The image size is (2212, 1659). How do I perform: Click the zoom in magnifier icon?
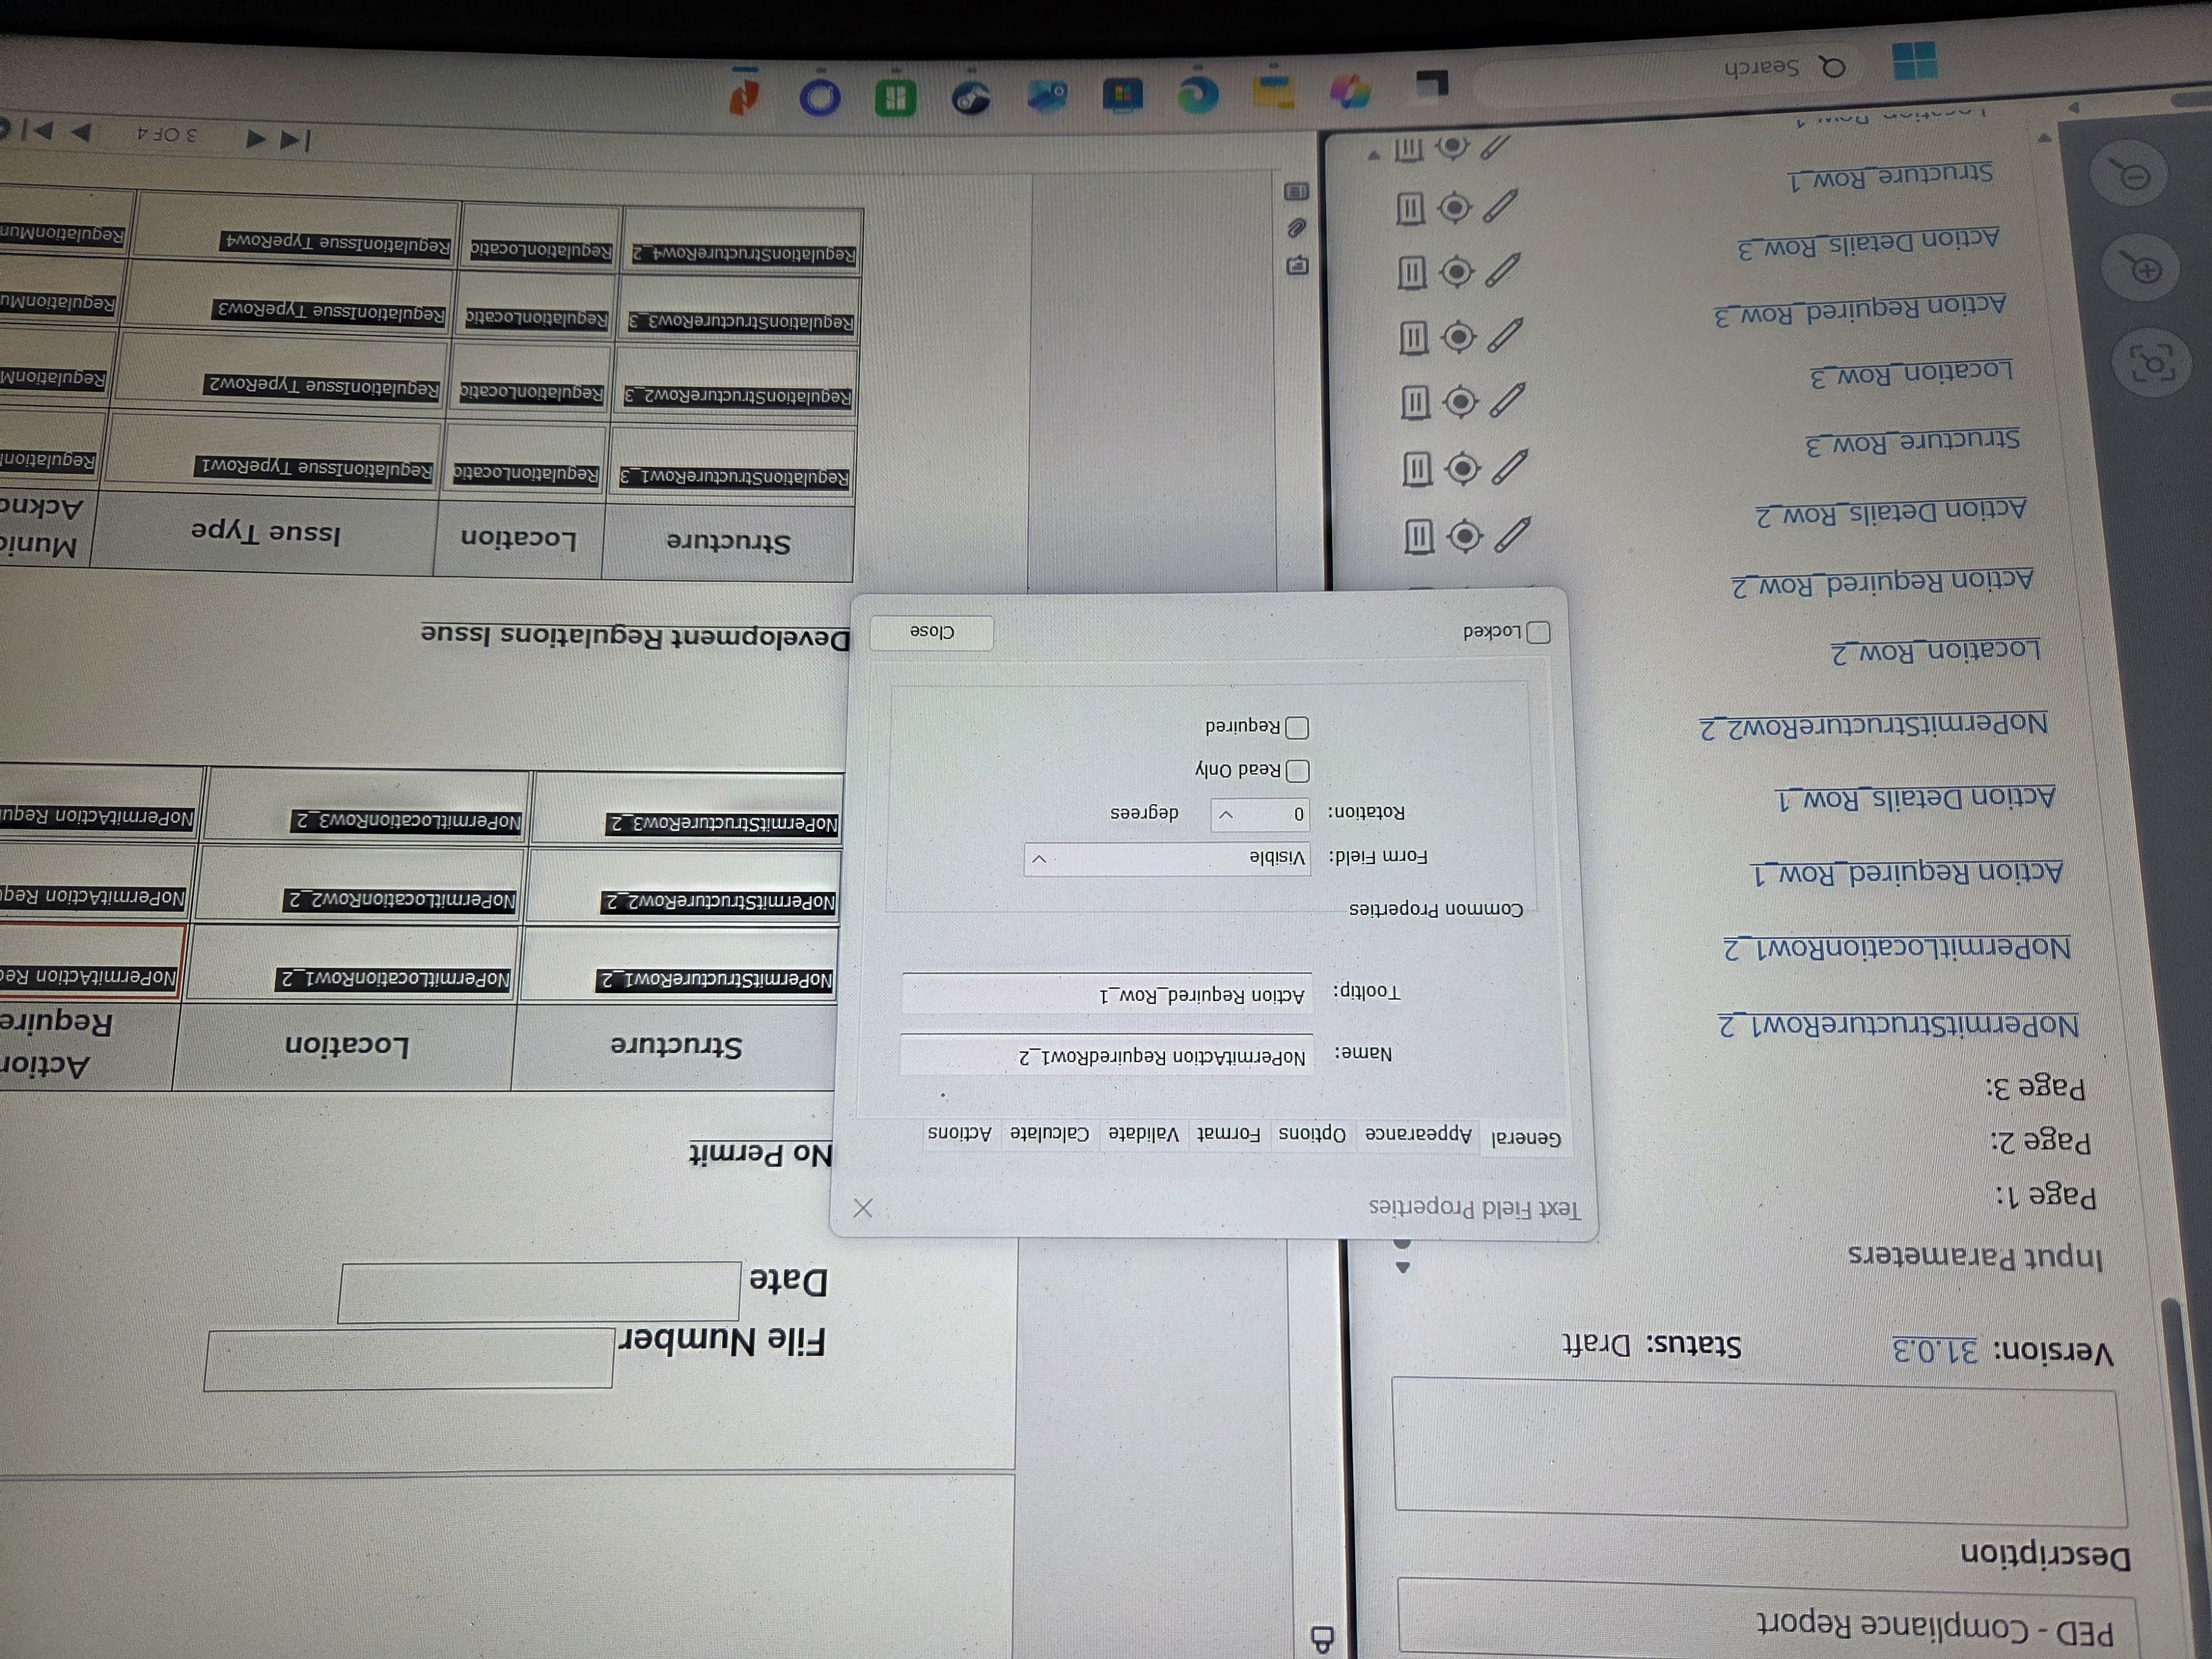(2141, 268)
